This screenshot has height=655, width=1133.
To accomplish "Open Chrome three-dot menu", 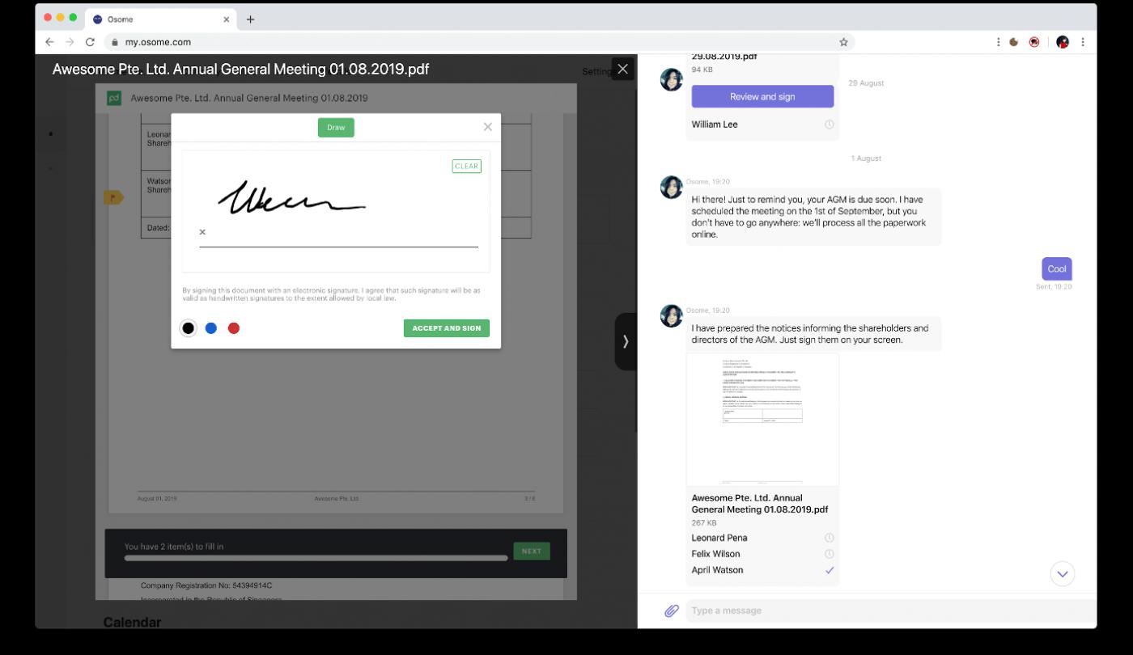I will point(1083,42).
